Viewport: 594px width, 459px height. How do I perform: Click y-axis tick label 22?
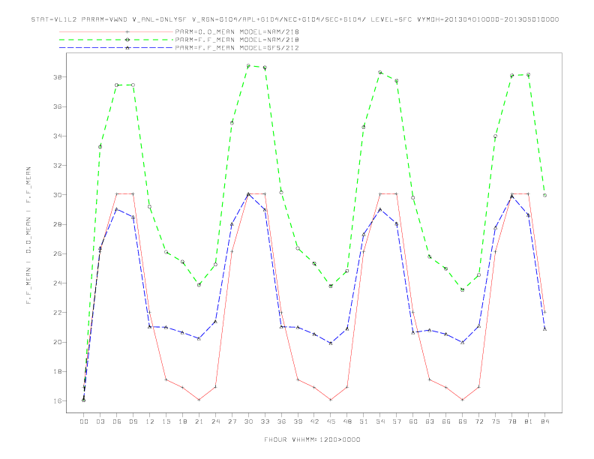click(x=58, y=313)
